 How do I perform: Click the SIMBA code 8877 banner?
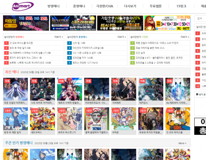[168, 23]
